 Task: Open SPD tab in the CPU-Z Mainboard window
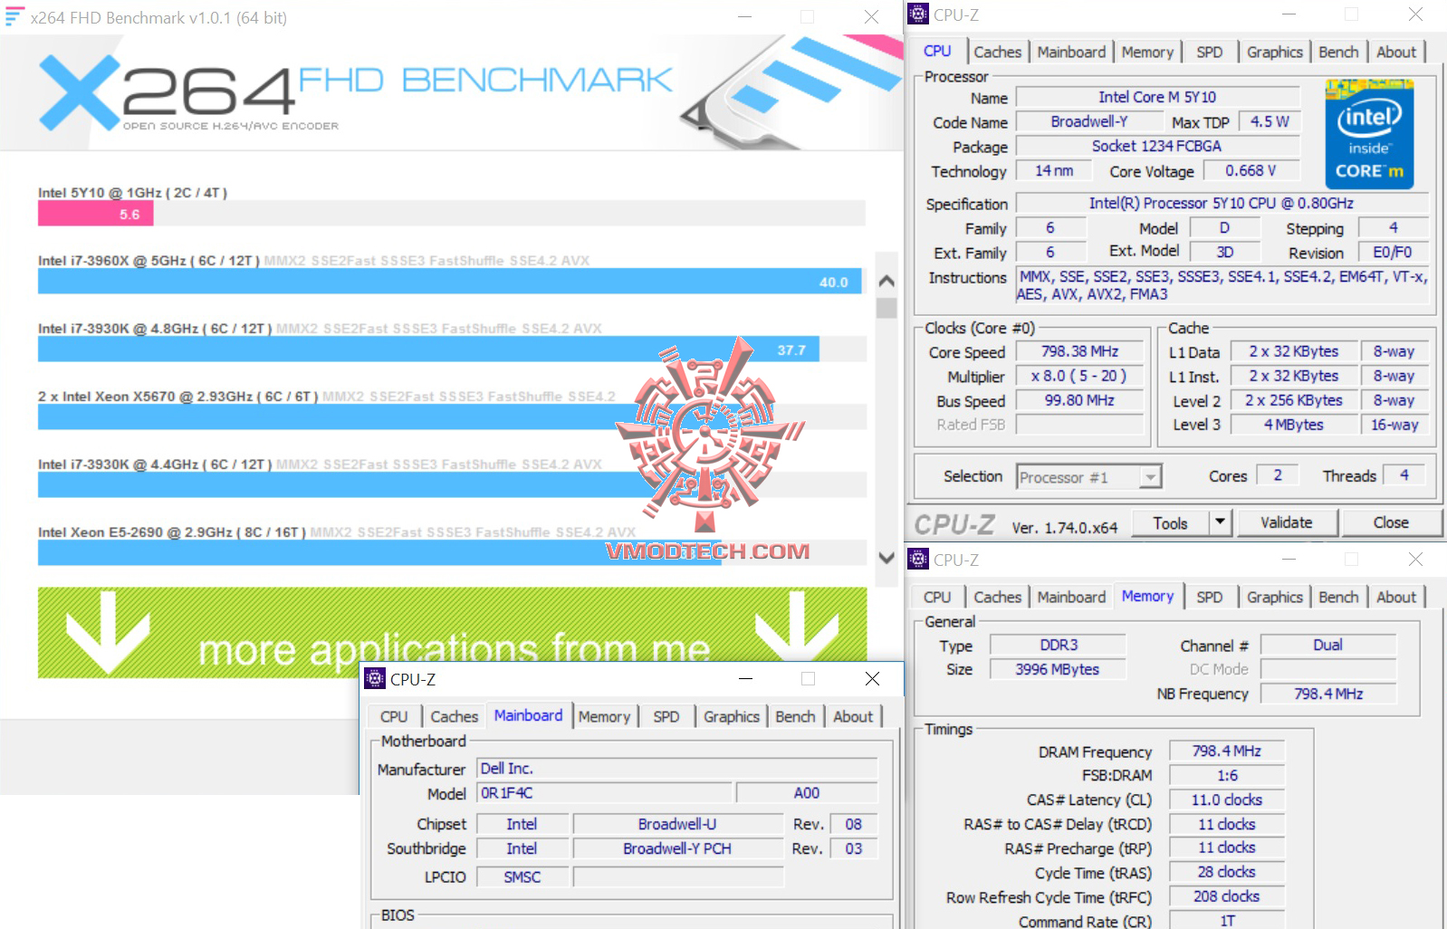tap(666, 717)
